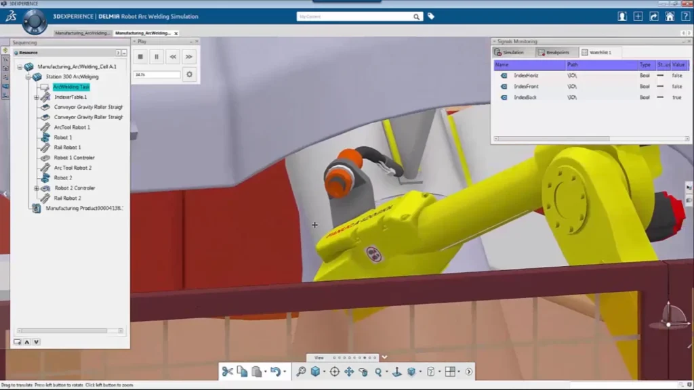The width and height of the screenshot is (694, 390).
Task: Open the view cube dropdown arrow
Action: pyautogui.click(x=323, y=372)
